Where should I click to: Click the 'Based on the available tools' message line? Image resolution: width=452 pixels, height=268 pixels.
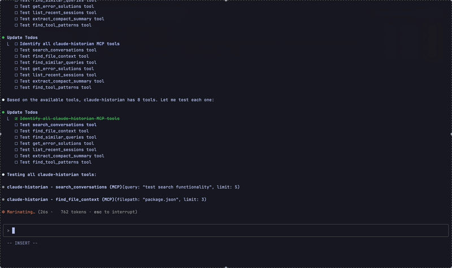pyautogui.click(x=110, y=100)
